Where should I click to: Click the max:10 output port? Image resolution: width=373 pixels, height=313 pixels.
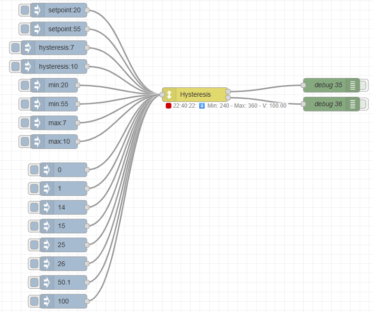(77, 141)
